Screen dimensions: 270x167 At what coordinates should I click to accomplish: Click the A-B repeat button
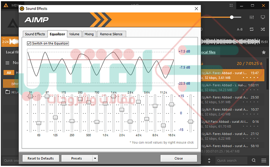click(240, 29)
